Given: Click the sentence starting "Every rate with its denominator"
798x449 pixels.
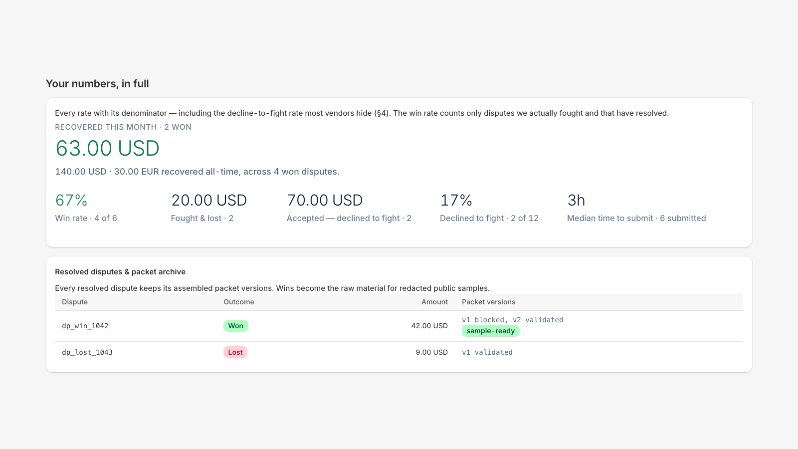Looking at the screenshot, I should pos(362,113).
